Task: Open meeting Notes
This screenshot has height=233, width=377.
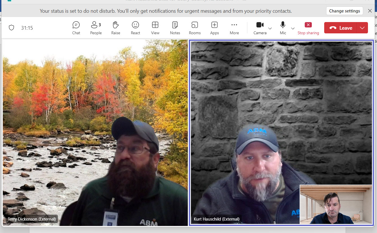Action: (x=175, y=28)
